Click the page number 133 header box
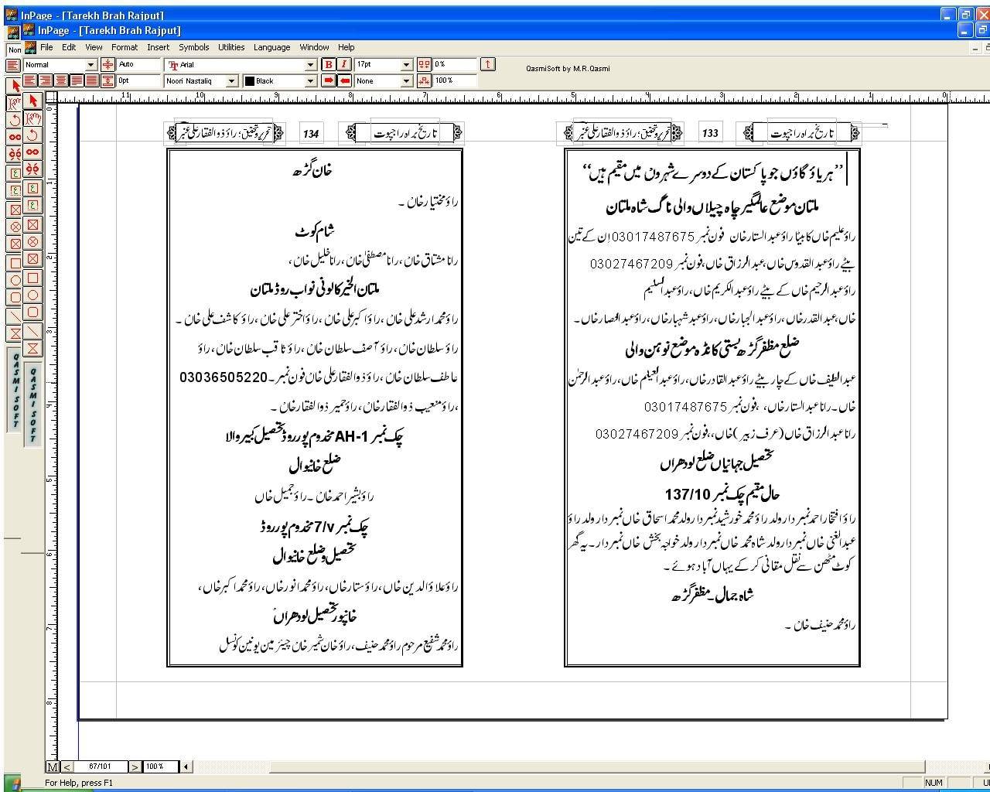 (x=711, y=132)
